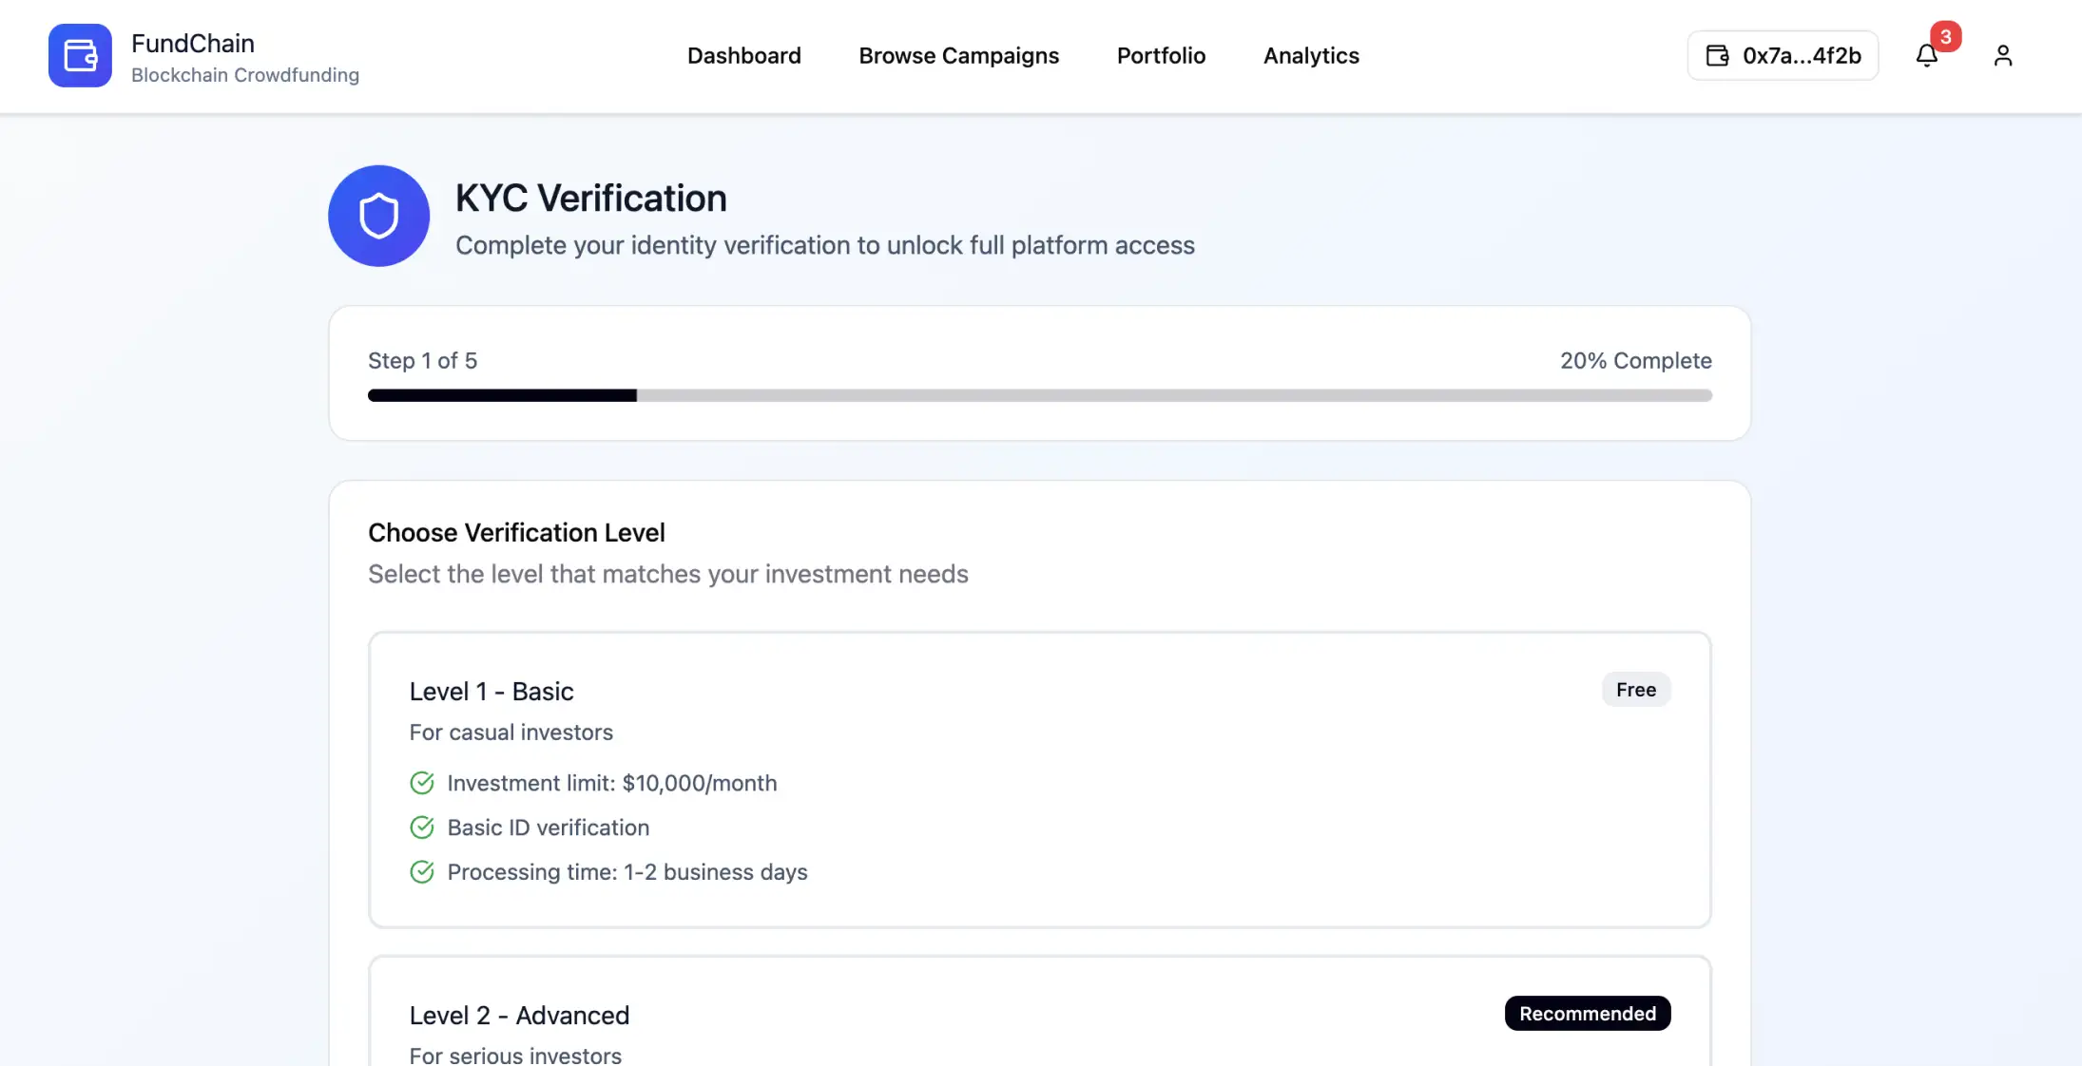Click the shield icon beside KYC Verification

coord(378,216)
